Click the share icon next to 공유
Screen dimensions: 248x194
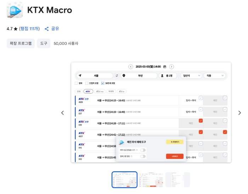pos(46,29)
